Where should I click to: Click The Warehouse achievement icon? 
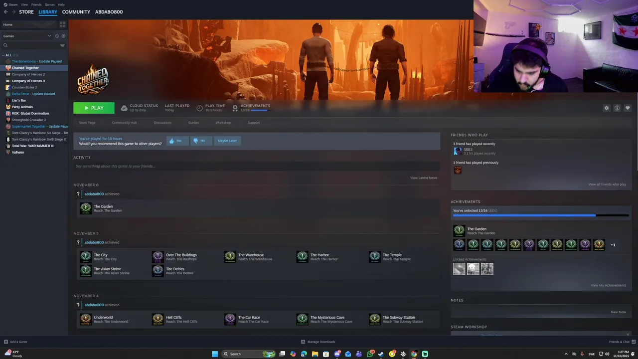[x=230, y=257]
